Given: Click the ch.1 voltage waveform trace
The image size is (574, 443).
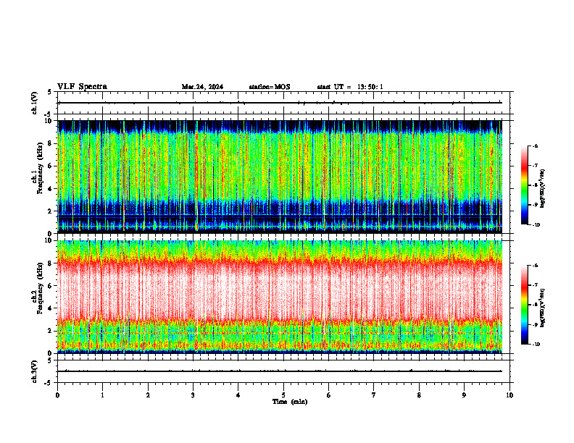Looking at the screenshot, I should click(x=280, y=103).
